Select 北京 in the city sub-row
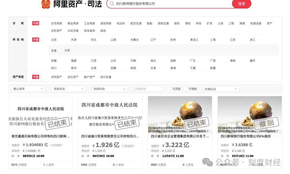This screenshot has height=174, width=290. (x=67, y=50)
